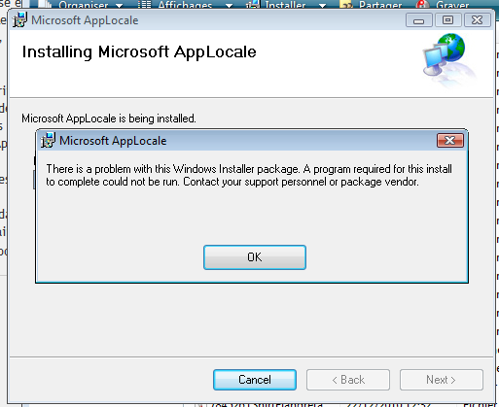499x407 pixels.
Task: Click the Affichages views icon
Action: click(144, 5)
